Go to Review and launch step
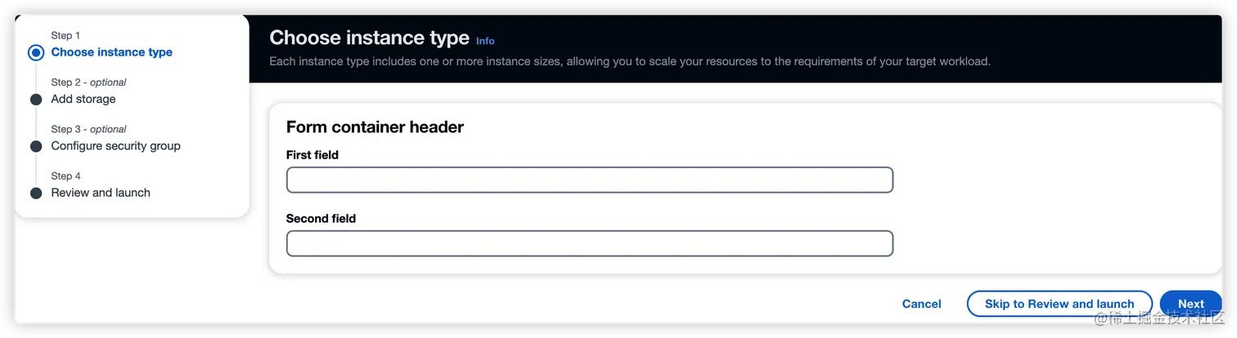The height and width of the screenshot is (338, 1237). tap(101, 193)
